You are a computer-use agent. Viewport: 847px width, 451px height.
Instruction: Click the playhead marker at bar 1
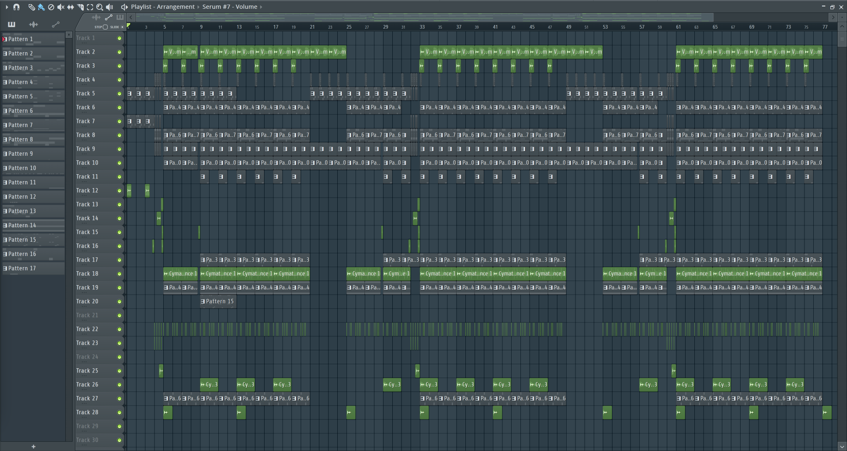pos(129,26)
